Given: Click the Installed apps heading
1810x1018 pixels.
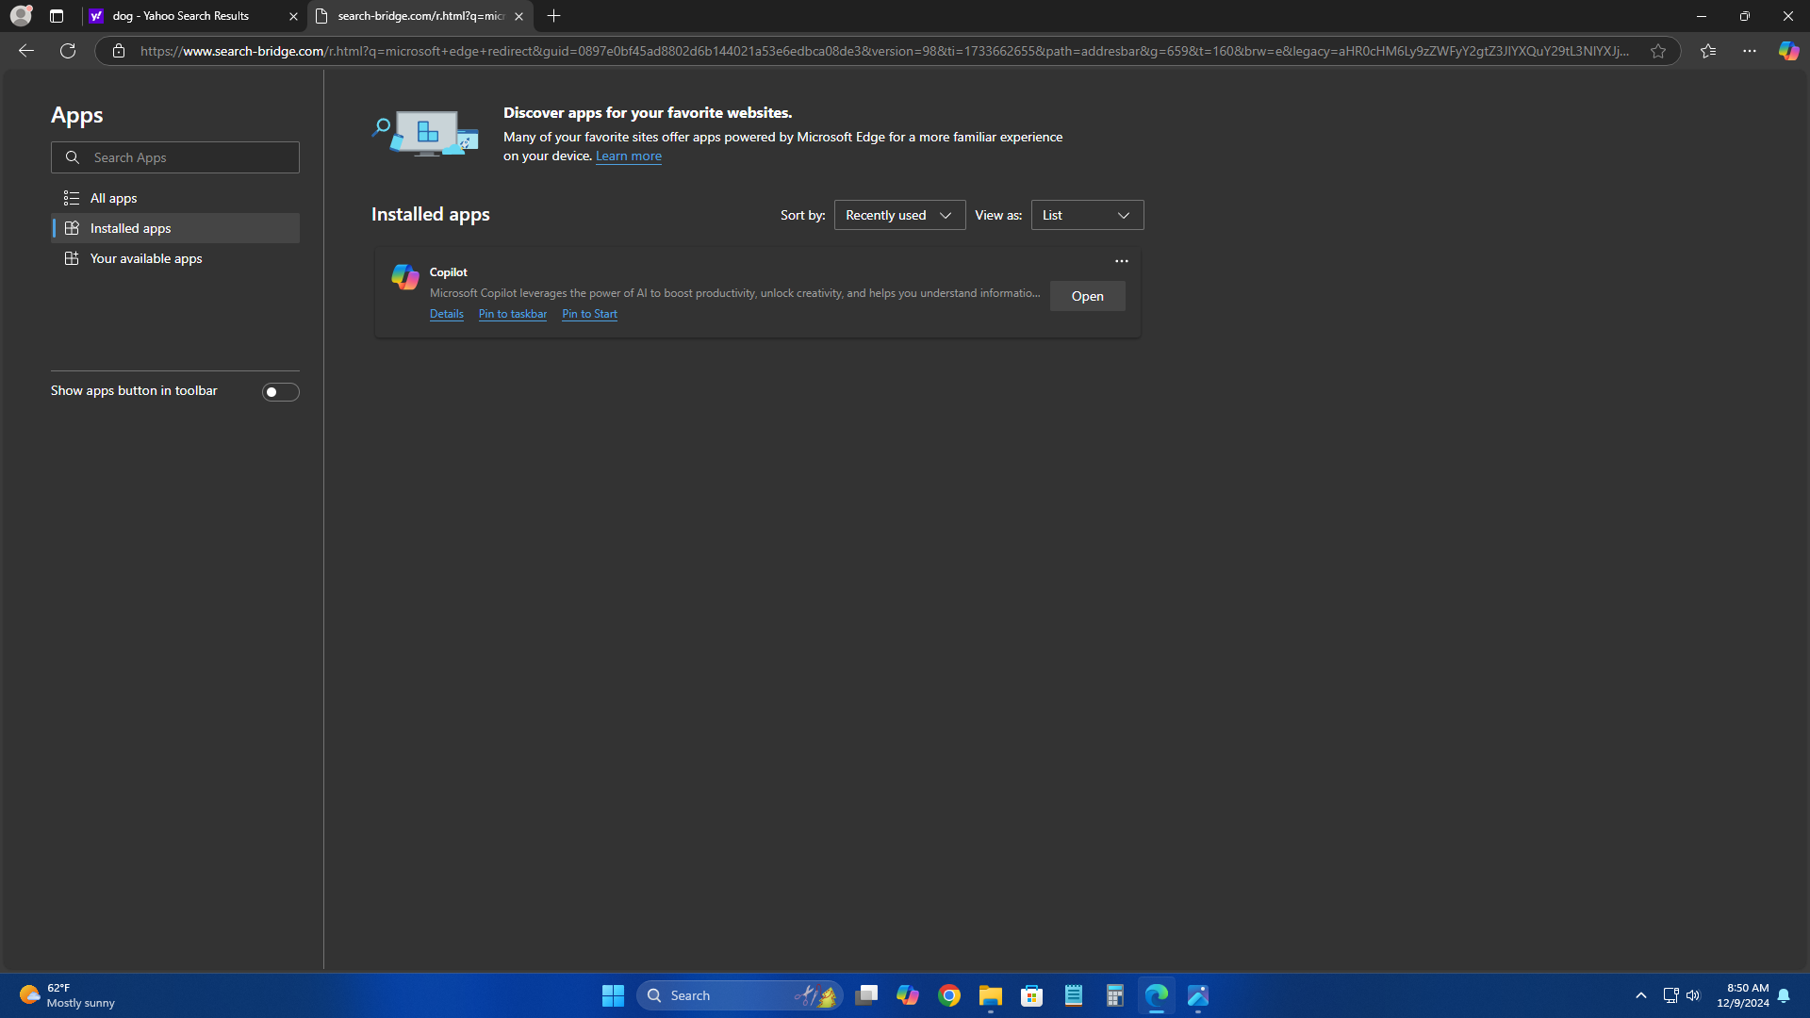Looking at the screenshot, I should (x=431, y=214).
